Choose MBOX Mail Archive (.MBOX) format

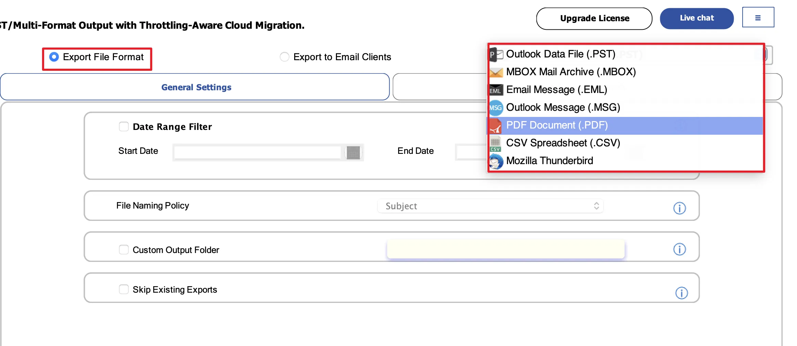click(x=626, y=72)
